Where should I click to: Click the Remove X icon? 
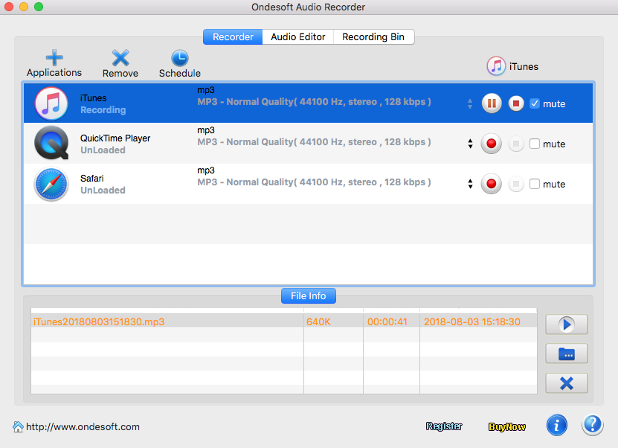tap(120, 58)
